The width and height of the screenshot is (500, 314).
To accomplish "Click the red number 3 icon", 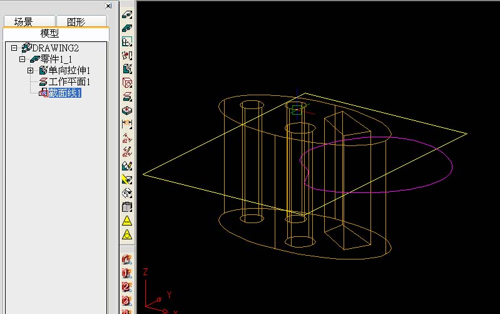I will 127,300.
